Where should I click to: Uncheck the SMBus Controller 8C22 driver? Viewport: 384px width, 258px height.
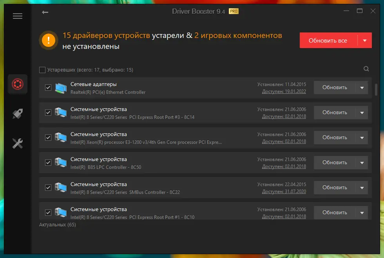48,188
